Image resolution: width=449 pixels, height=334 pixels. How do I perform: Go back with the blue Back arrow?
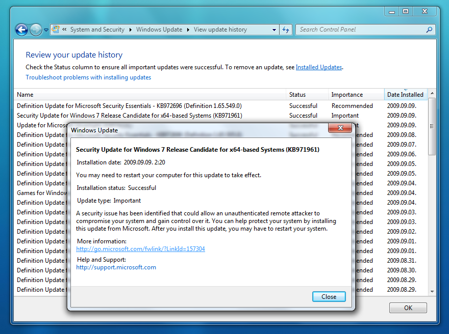click(x=21, y=30)
